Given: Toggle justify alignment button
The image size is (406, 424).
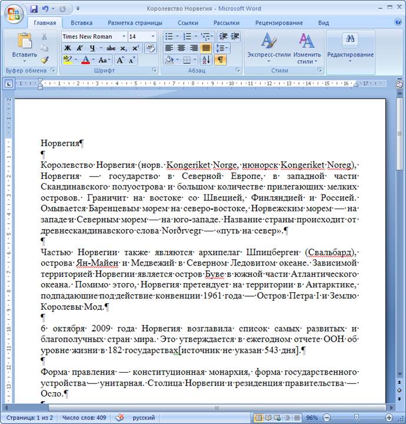Looking at the screenshot, I should (206, 48).
